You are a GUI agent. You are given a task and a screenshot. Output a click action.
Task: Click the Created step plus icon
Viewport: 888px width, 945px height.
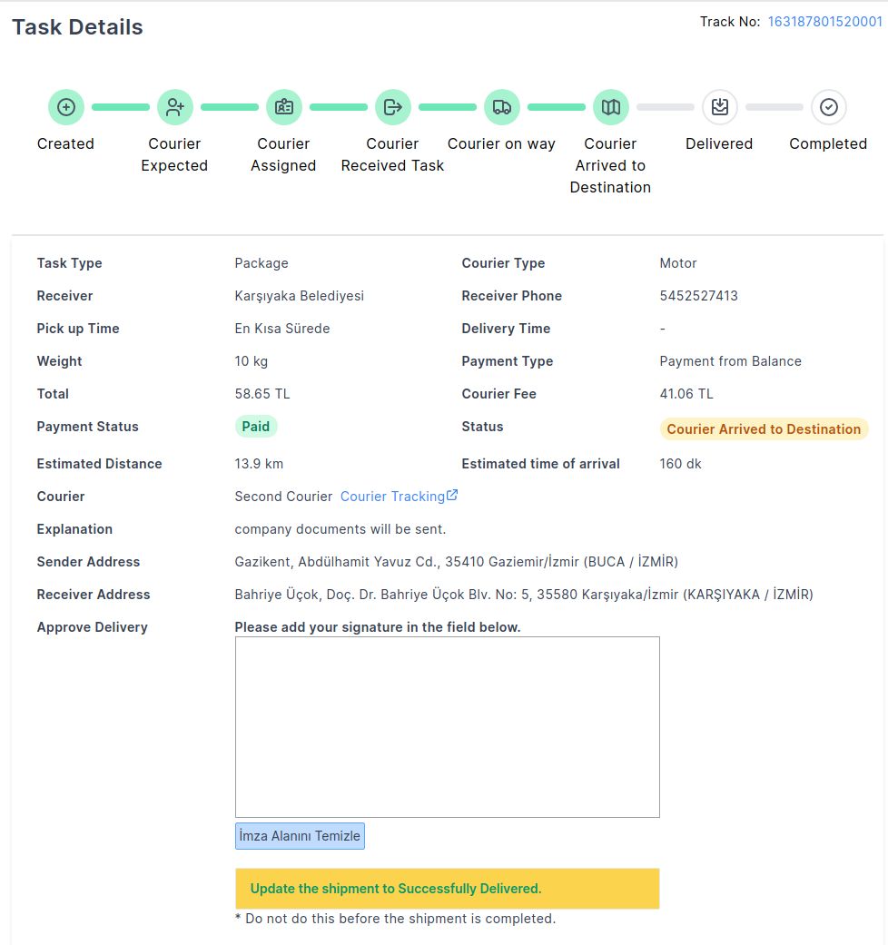[x=66, y=107]
